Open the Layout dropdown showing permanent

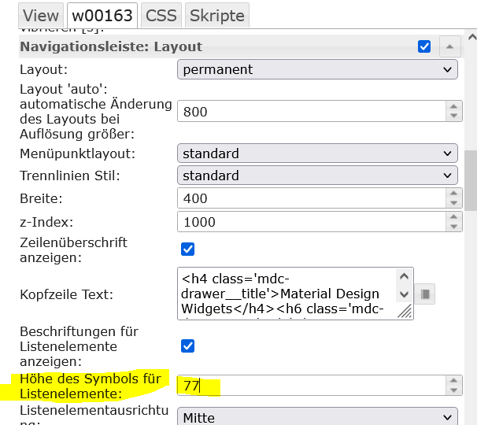(317, 70)
